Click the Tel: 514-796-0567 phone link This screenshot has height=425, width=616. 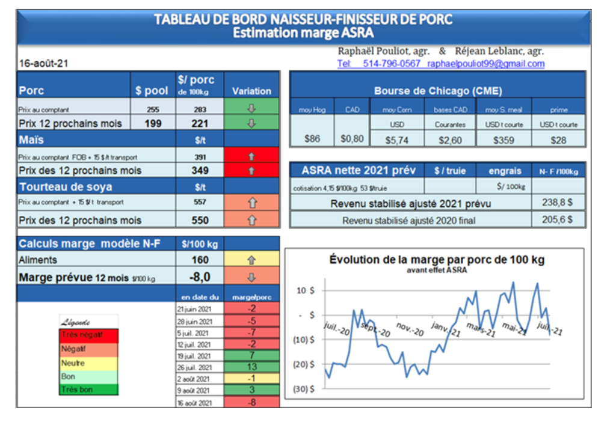click(379, 64)
